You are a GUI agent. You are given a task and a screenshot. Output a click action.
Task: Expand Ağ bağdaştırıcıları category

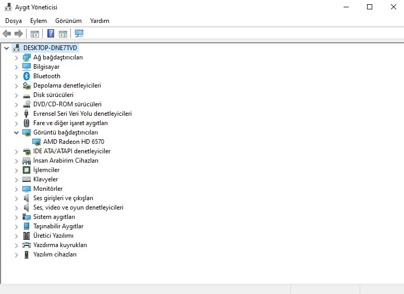16,58
